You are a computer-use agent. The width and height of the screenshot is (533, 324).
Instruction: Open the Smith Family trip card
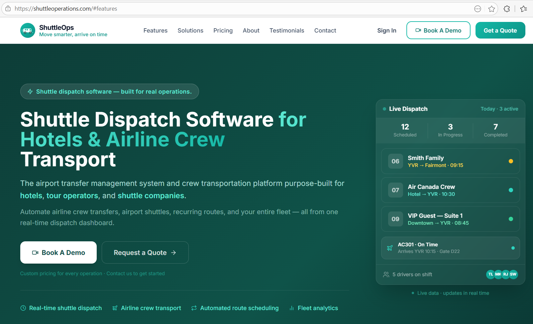coord(451,161)
